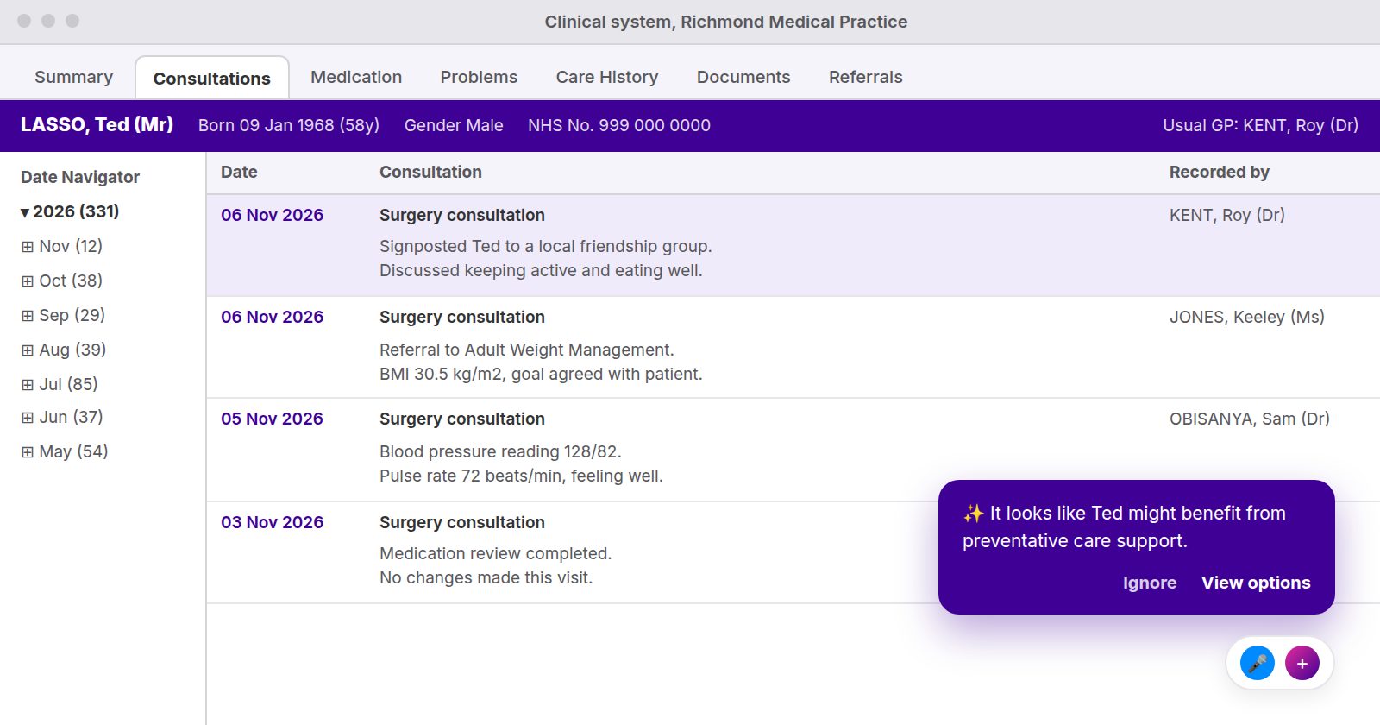1380x725 pixels.
Task: Click the Signposted Ted to friendship group note
Action: click(546, 246)
